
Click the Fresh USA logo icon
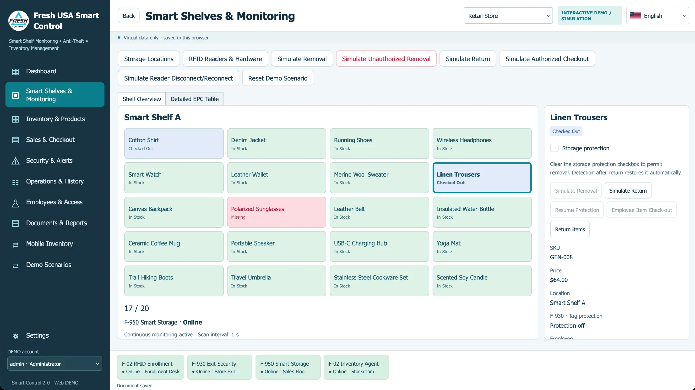pyautogui.click(x=19, y=20)
